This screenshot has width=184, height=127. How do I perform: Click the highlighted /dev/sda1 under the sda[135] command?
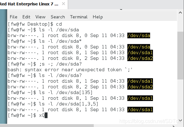coord(140,98)
